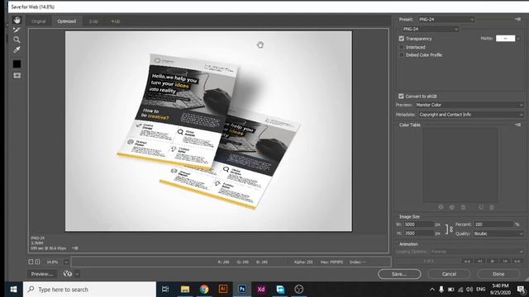Click the Cancel button
The image size is (529, 297).
click(449, 274)
